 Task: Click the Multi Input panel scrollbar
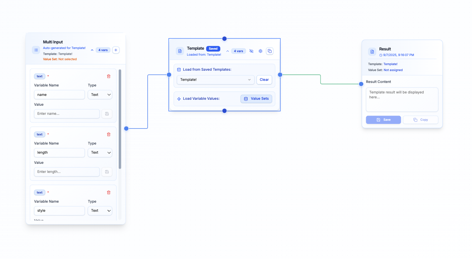pos(120,119)
